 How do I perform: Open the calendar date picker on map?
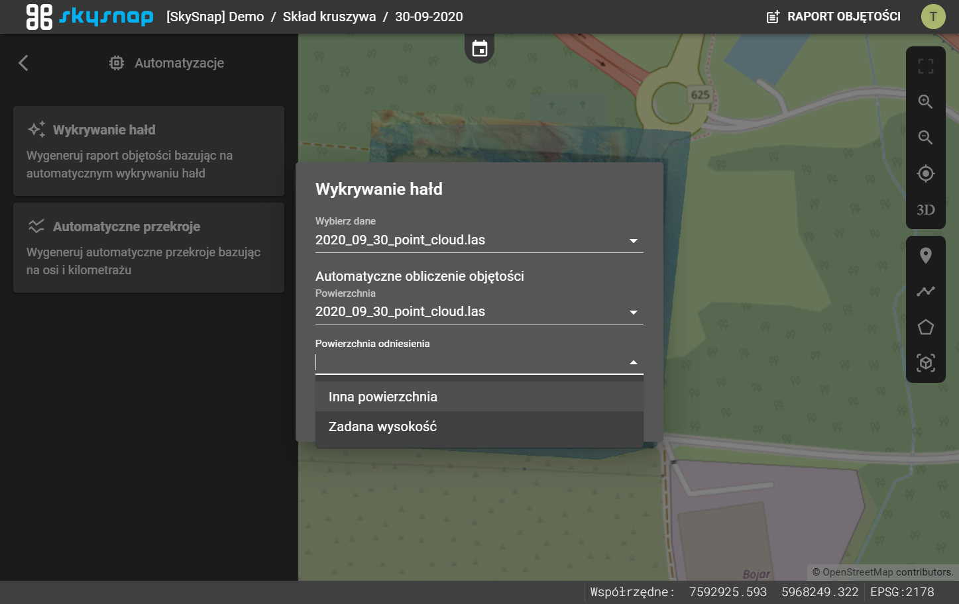pyautogui.click(x=480, y=48)
